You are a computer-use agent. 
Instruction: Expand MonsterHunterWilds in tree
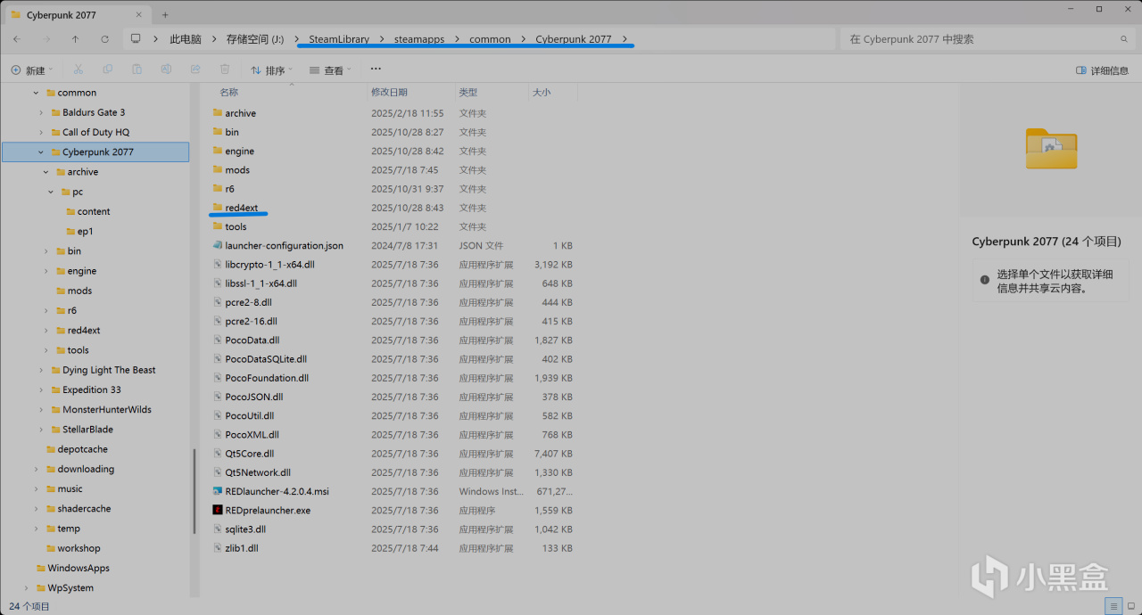(41, 409)
